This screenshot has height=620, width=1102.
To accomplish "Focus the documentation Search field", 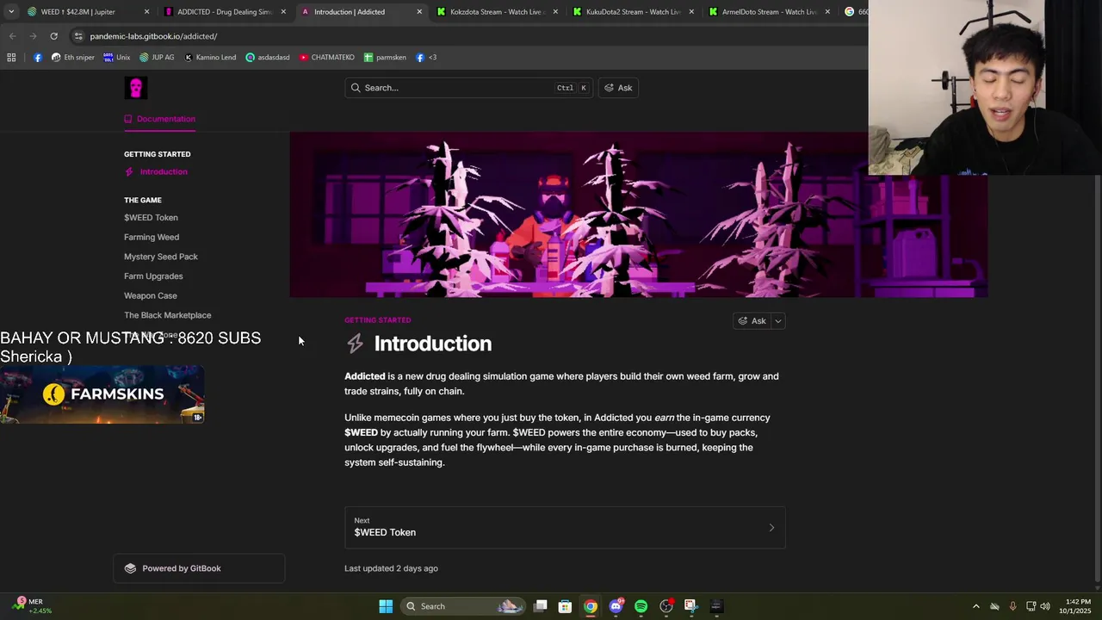I will (x=468, y=88).
